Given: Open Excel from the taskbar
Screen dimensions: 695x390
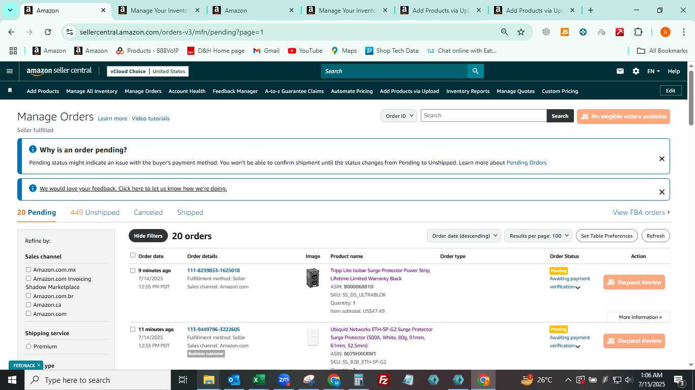Looking at the screenshot, I should tap(259, 380).
